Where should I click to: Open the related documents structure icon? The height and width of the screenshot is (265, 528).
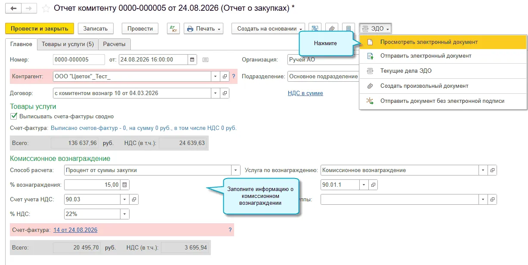pos(315,29)
